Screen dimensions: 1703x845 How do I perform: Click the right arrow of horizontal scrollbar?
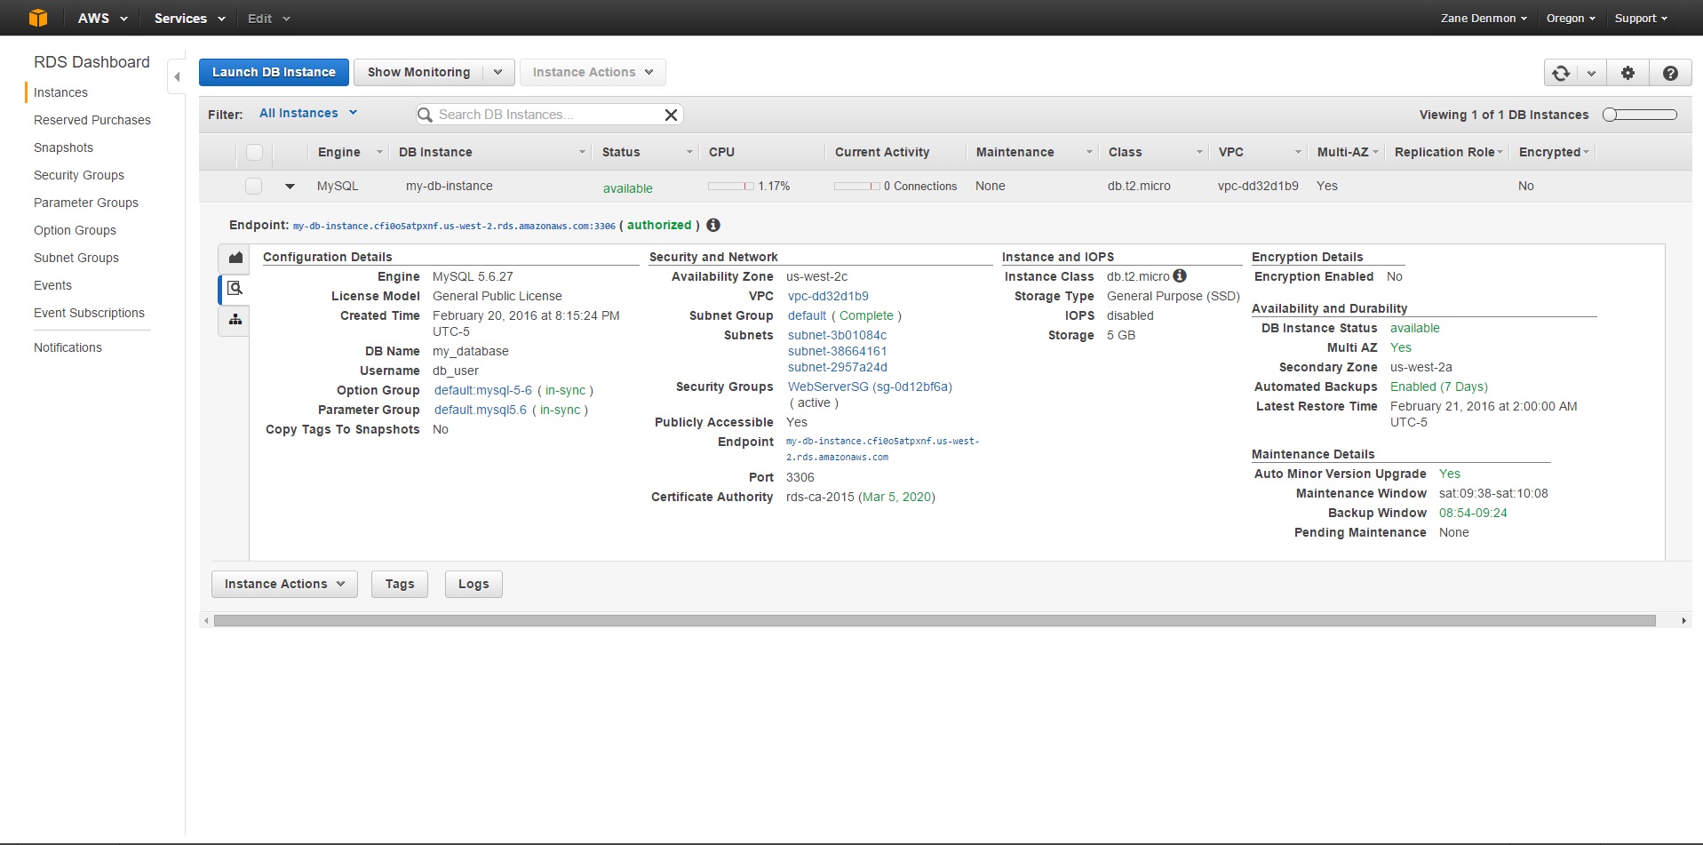pyautogui.click(x=1684, y=620)
